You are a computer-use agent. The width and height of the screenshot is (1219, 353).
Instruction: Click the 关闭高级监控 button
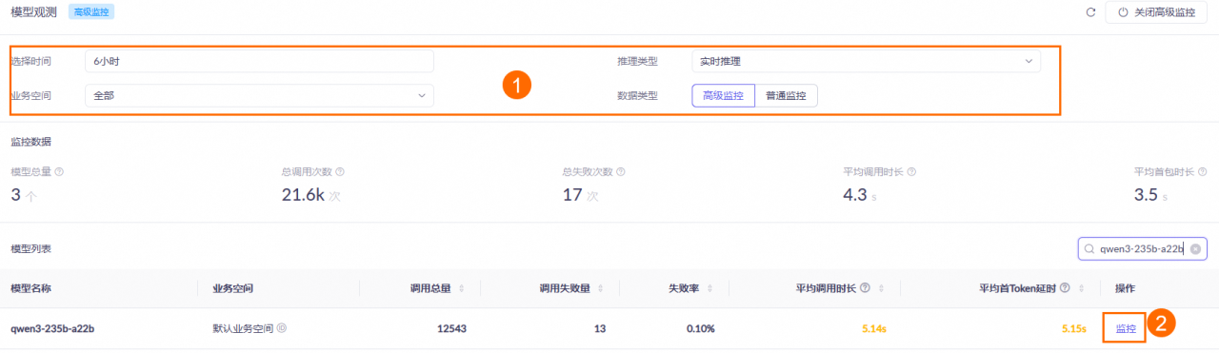pyautogui.click(x=1157, y=13)
